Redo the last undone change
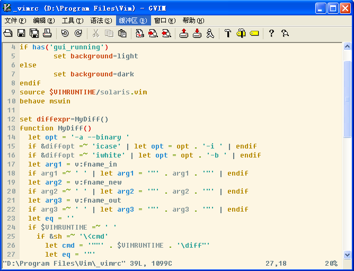Image resolution: width=354 pixels, height=271 pixels. pos(78,33)
